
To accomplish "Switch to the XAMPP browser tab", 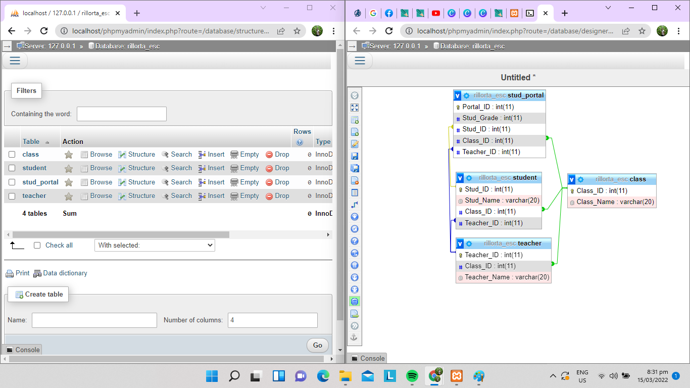I will (x=514, y=13).
